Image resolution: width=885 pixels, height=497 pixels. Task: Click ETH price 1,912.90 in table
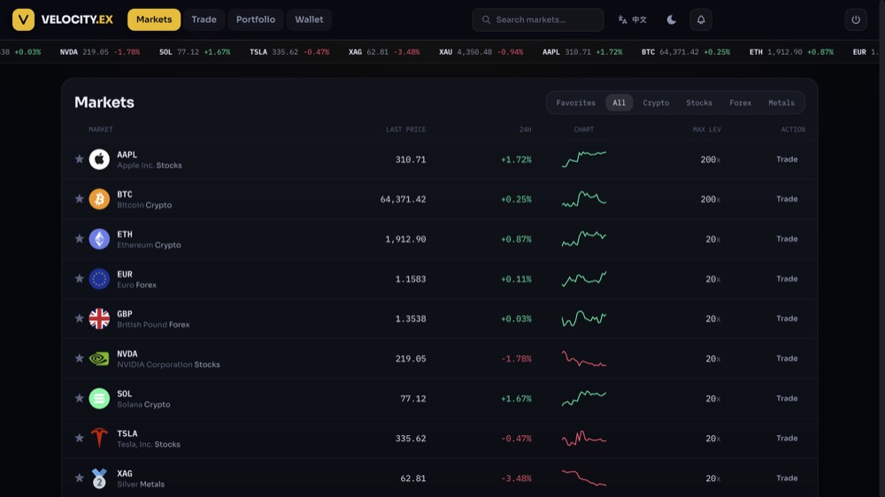tap(405, 239)
